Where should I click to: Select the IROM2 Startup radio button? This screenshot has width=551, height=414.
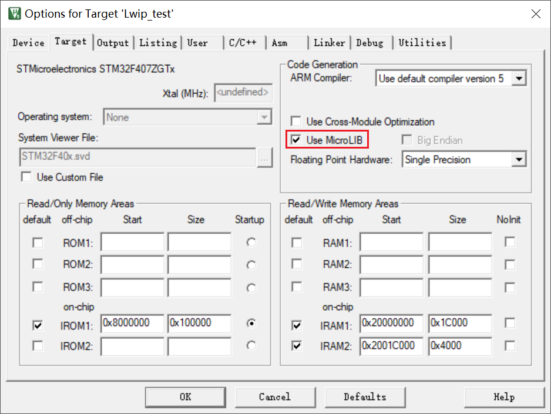coord(251,346)
